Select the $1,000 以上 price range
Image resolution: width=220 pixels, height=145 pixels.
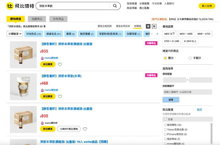pos(190,41)
